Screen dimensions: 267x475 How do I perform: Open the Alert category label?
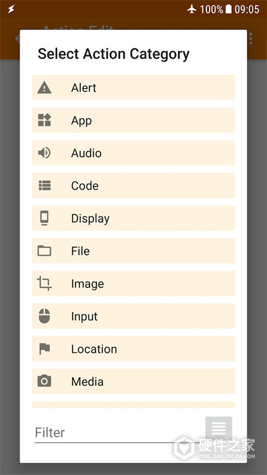83,87
